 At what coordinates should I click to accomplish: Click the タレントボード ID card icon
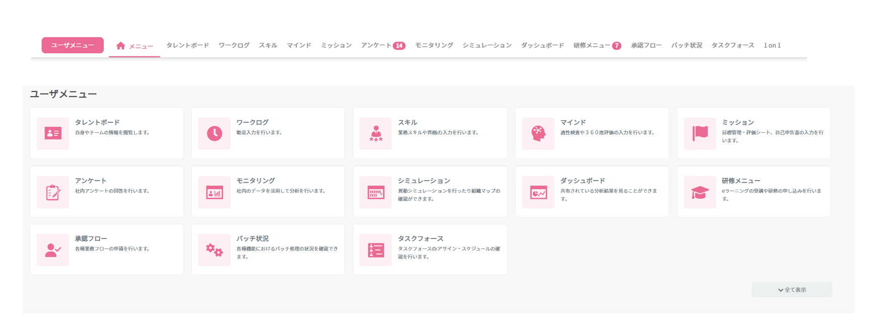[53, 133]
